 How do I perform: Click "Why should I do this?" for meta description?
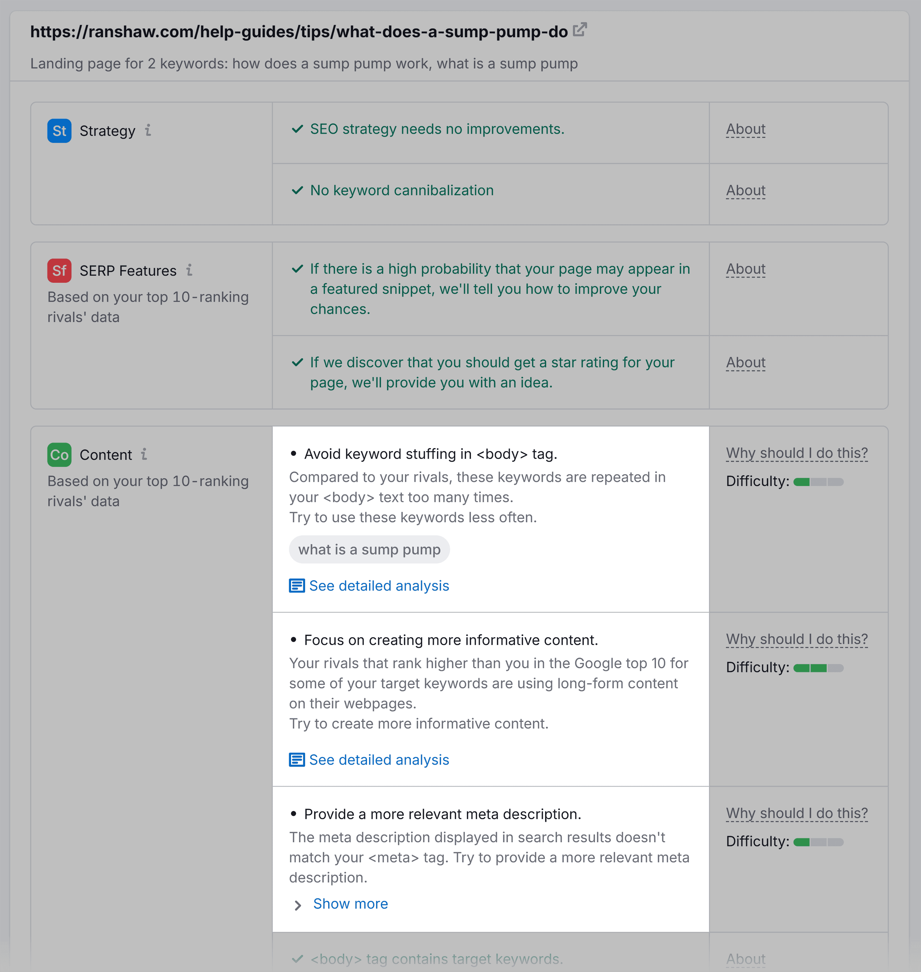point(797,813)
